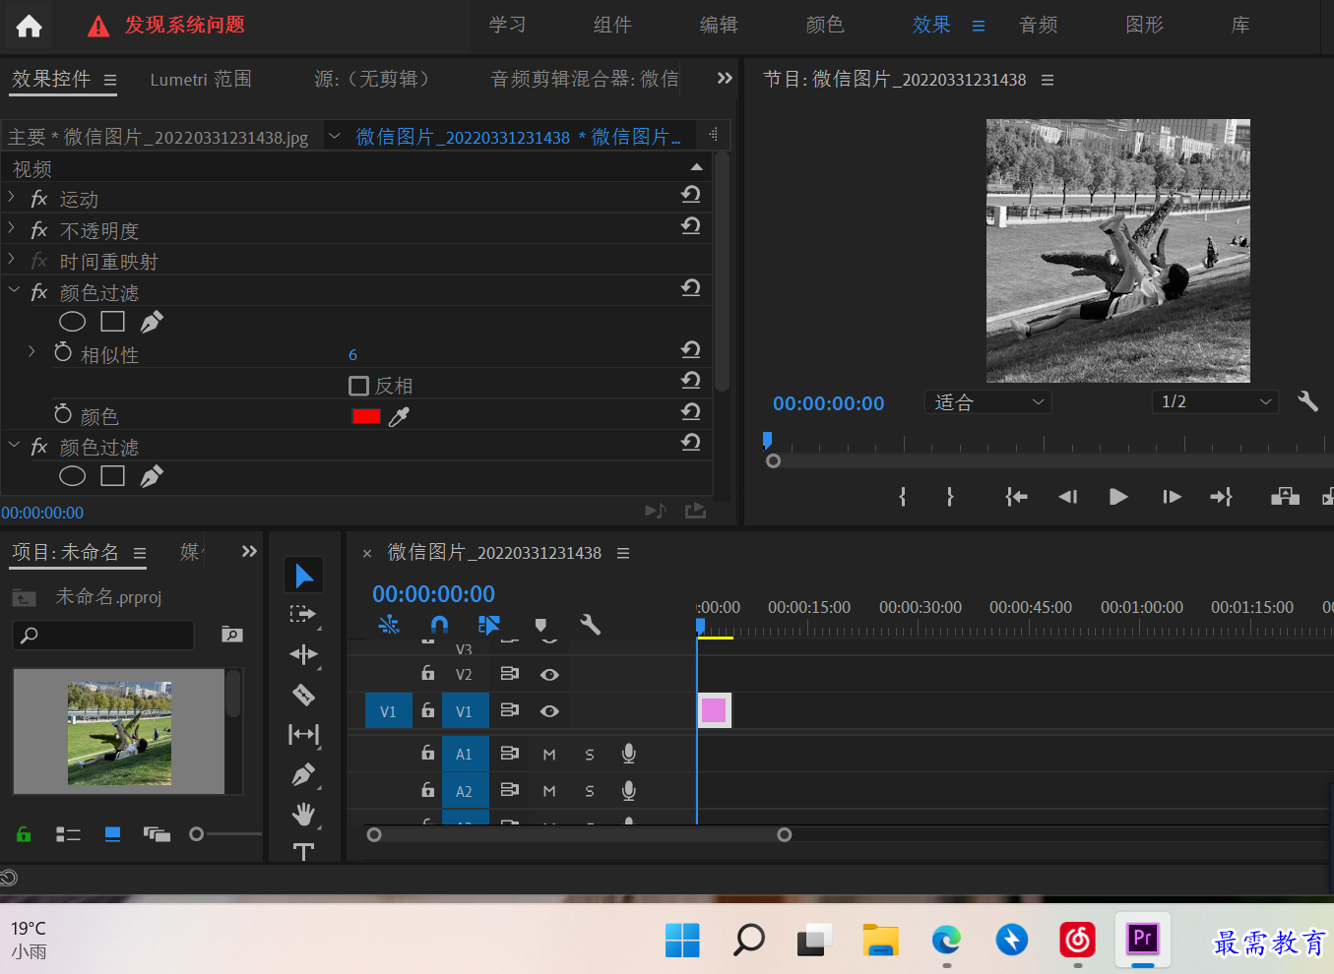This screenshot has width=1334, height=974.
Task: Switch to the 编辑 workspace
Action: coord(719,26)
